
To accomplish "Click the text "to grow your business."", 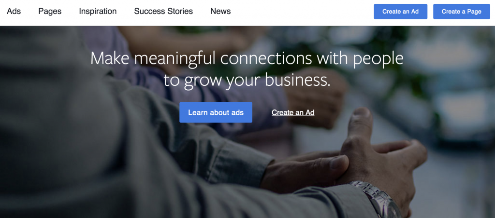I will point(247,80).
